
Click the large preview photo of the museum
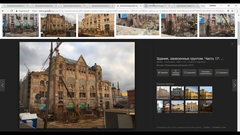click(x=77, y=85)
